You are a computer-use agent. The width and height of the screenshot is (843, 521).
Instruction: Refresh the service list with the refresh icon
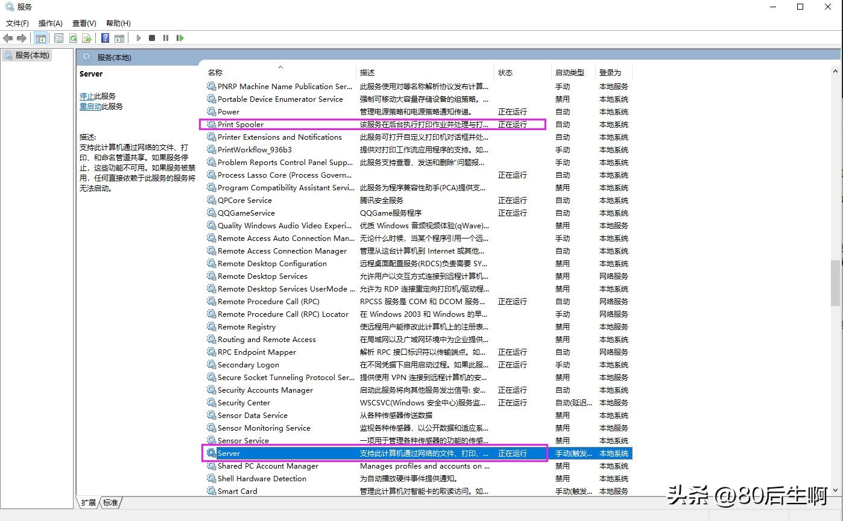(x=73, y=37)
